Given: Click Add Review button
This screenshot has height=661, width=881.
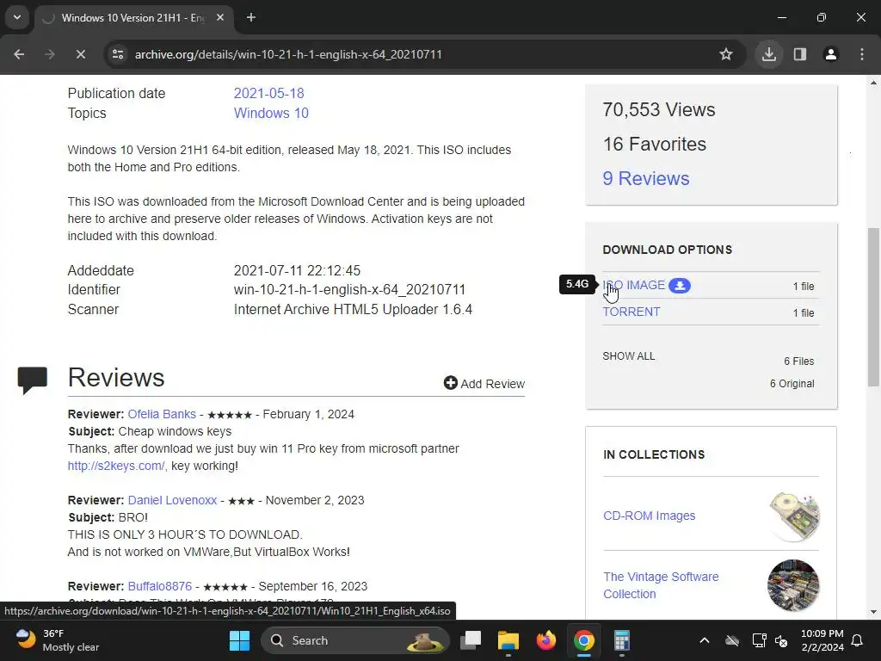Looking at the screenshot, I should [x=484, y=383].
